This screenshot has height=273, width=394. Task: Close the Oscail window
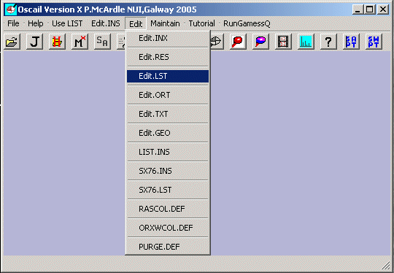click(383, 9)
